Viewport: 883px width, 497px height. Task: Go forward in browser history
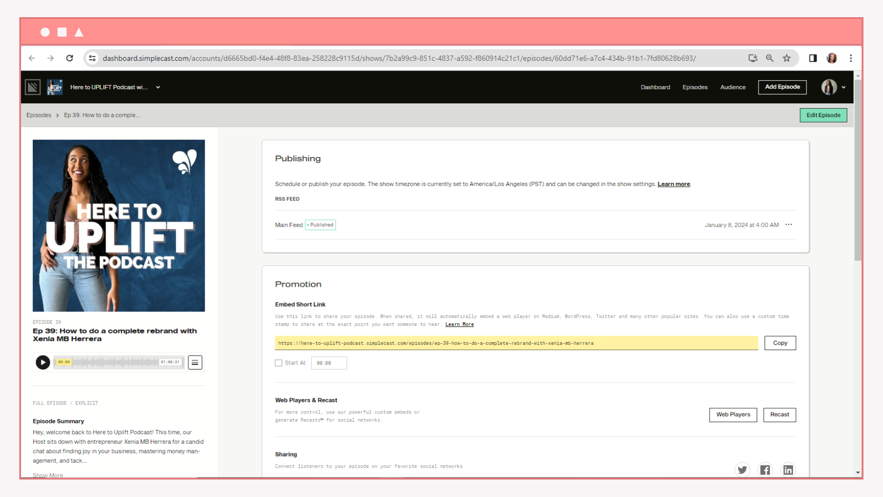tap(51, 58)
